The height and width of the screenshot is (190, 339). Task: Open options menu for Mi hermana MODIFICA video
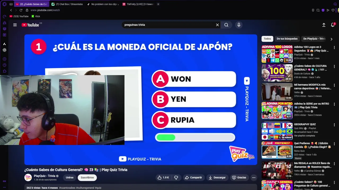coord(334,85)
